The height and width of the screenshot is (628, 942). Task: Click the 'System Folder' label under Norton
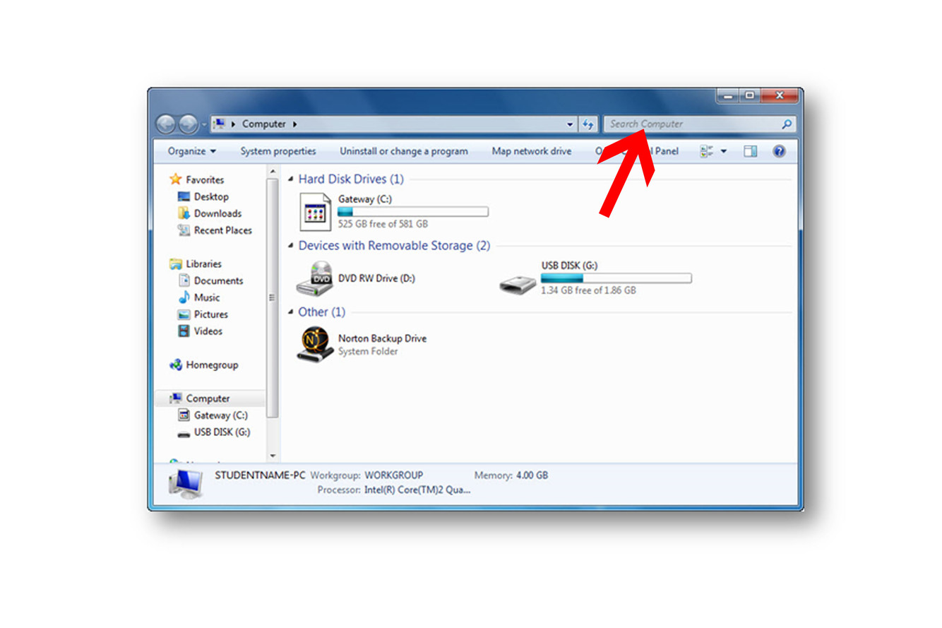coord(368,351)
